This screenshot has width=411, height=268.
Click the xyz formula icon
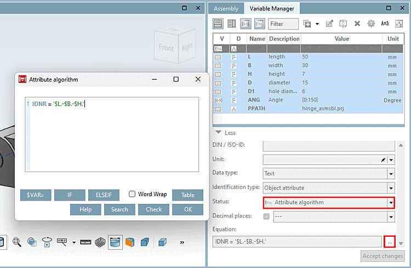[x=399, y=24]
